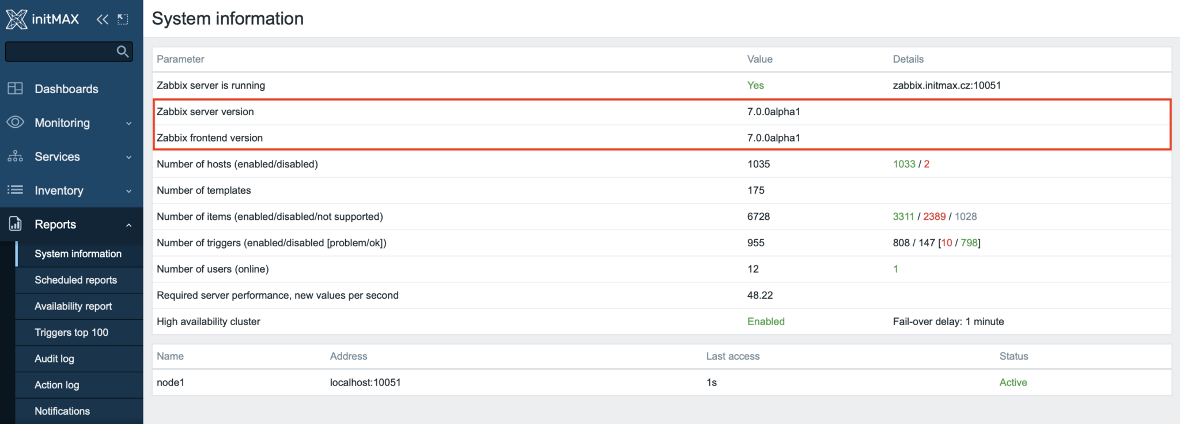Screen dimensions: 1180x424
Task: Click the pop-out sidebar icon
Action: [122, 19]
